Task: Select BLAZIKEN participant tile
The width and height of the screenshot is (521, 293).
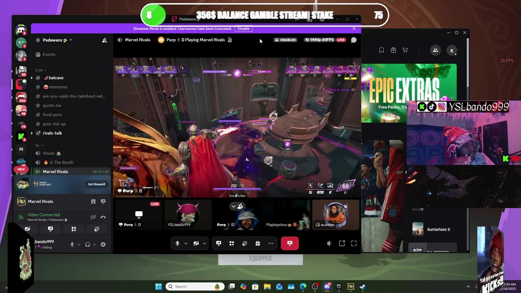Action: pyautogui.click(x=335, y=214)
